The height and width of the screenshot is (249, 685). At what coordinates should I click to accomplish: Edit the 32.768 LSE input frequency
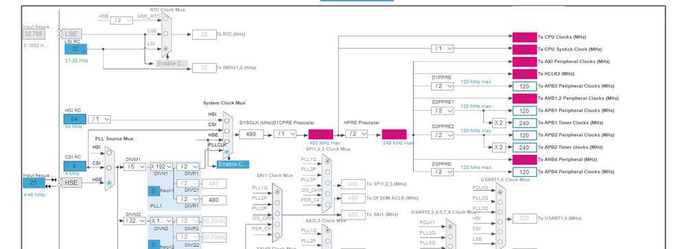[x=34, y=34]
